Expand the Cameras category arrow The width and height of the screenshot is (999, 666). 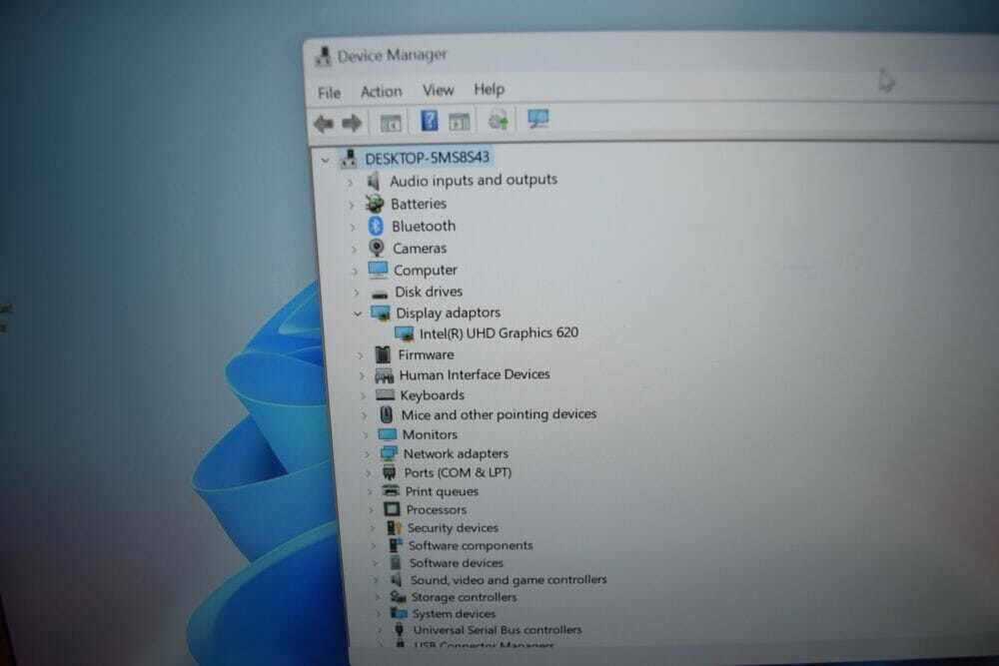point(354,250)
